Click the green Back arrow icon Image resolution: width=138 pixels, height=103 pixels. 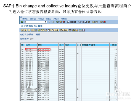click(57, 22)
